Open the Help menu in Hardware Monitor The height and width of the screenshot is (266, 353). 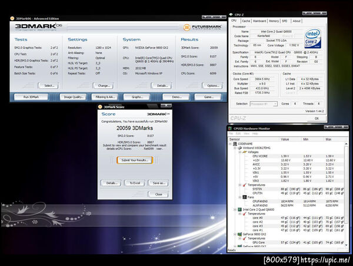[x=255, y=133]
